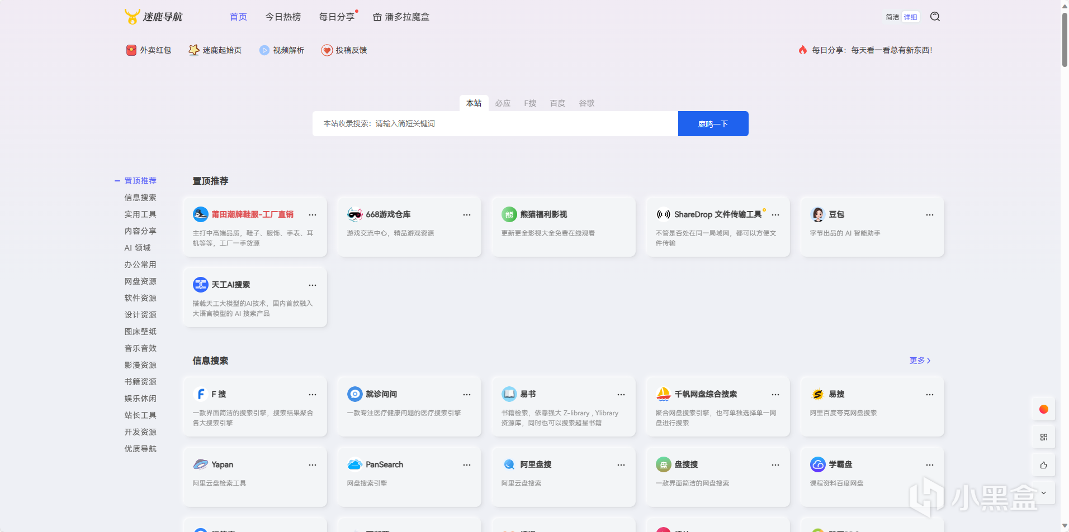The height and width of the screenshot is (532, 1069).
Task: Open more options for 668游戏仓库 card
Action: (467, 215)
